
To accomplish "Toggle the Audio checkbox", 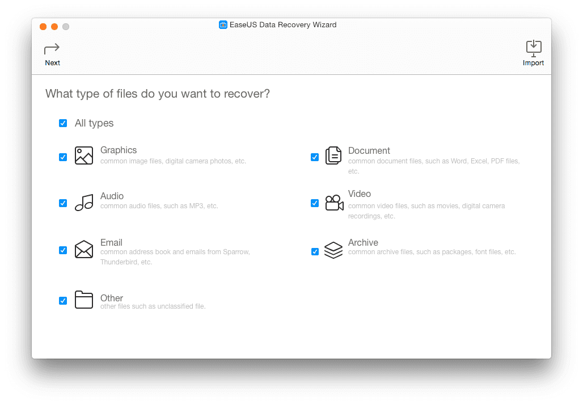I will 63,203.
